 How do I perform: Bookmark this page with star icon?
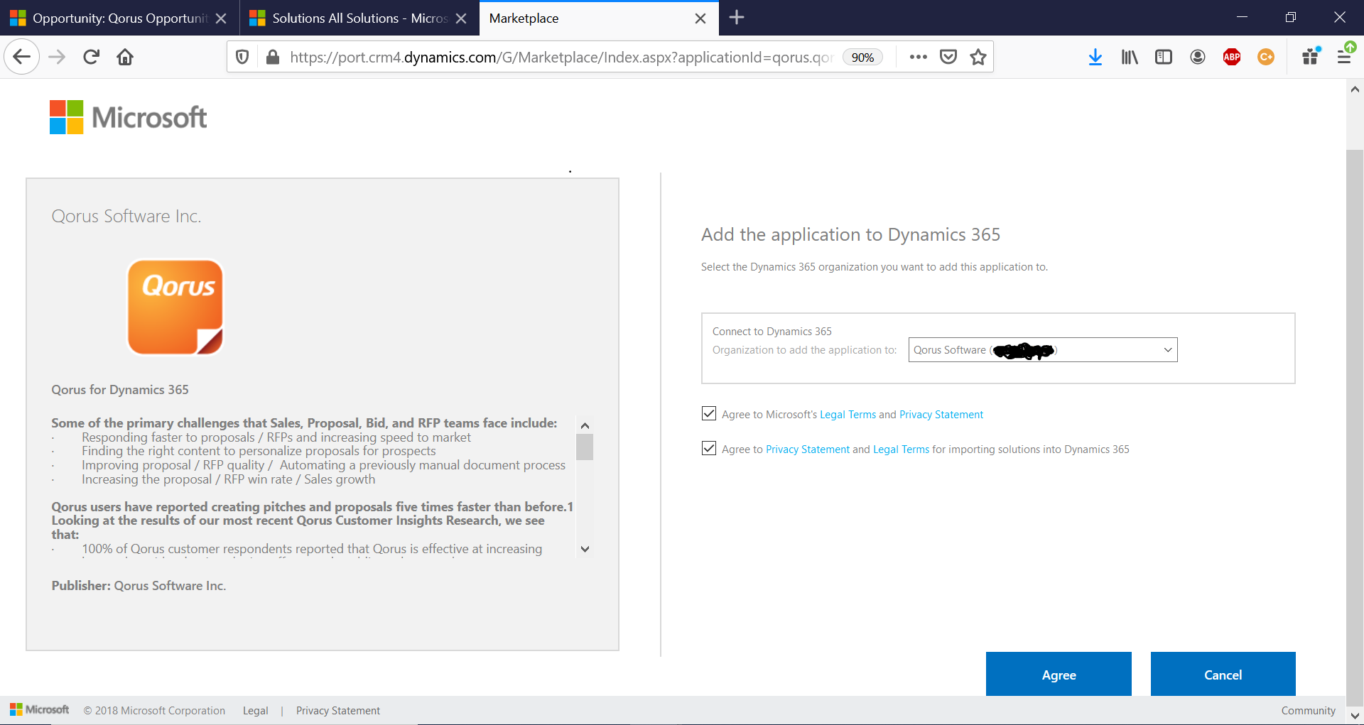(x=978, y=57)
